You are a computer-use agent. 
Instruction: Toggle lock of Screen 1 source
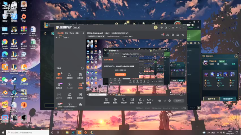coord(59,37)
